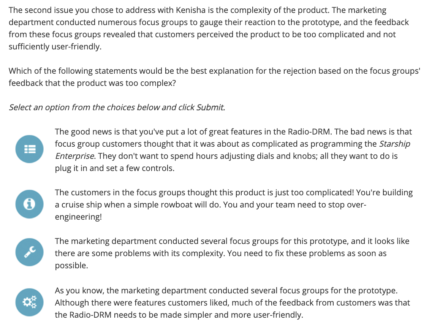Image resolution: width=440 pixels, height=323 pixels.
Task: Select the 'customers in the focus groups thought' answer
Action: tap(234, 204)
